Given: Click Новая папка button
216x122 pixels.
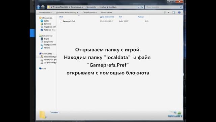Looking at the screenshot, I should click(107, 13).
